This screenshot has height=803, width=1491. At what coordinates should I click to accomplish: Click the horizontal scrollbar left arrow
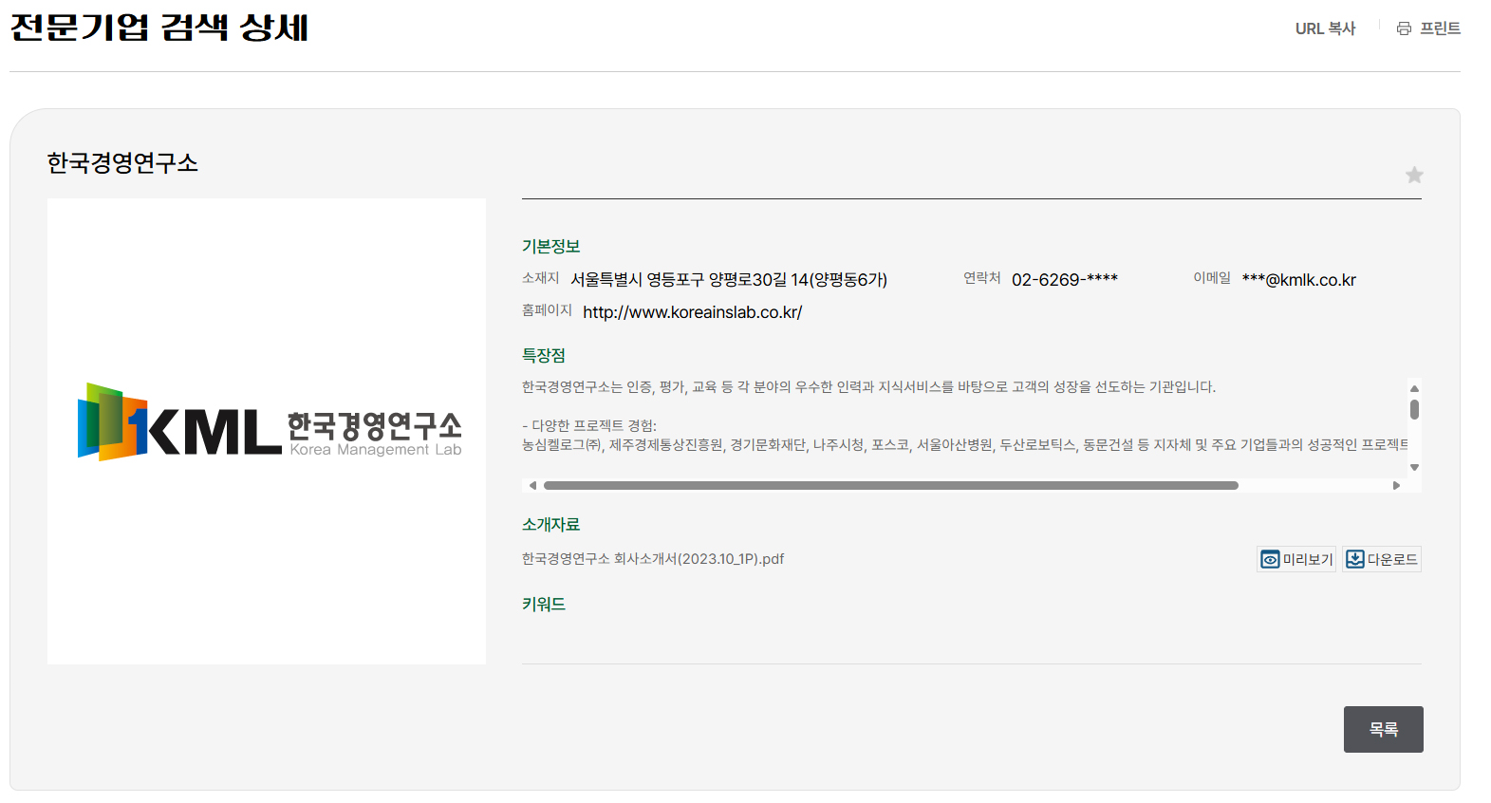point(532,485)
